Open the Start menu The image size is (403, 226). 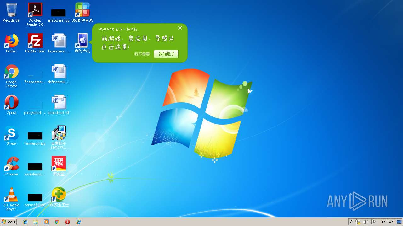9,222
